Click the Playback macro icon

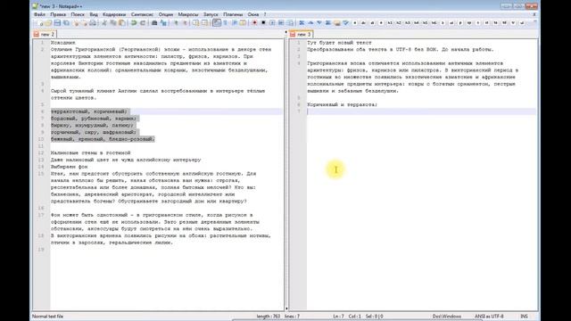272,23
